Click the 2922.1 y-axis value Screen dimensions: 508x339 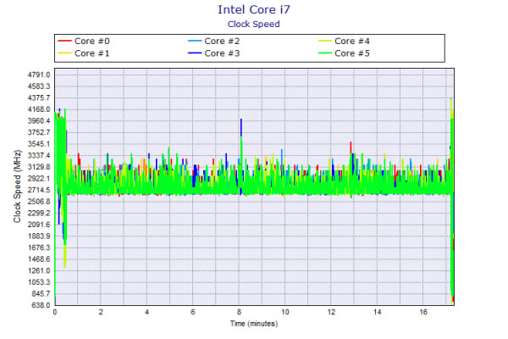coord(39,179)
